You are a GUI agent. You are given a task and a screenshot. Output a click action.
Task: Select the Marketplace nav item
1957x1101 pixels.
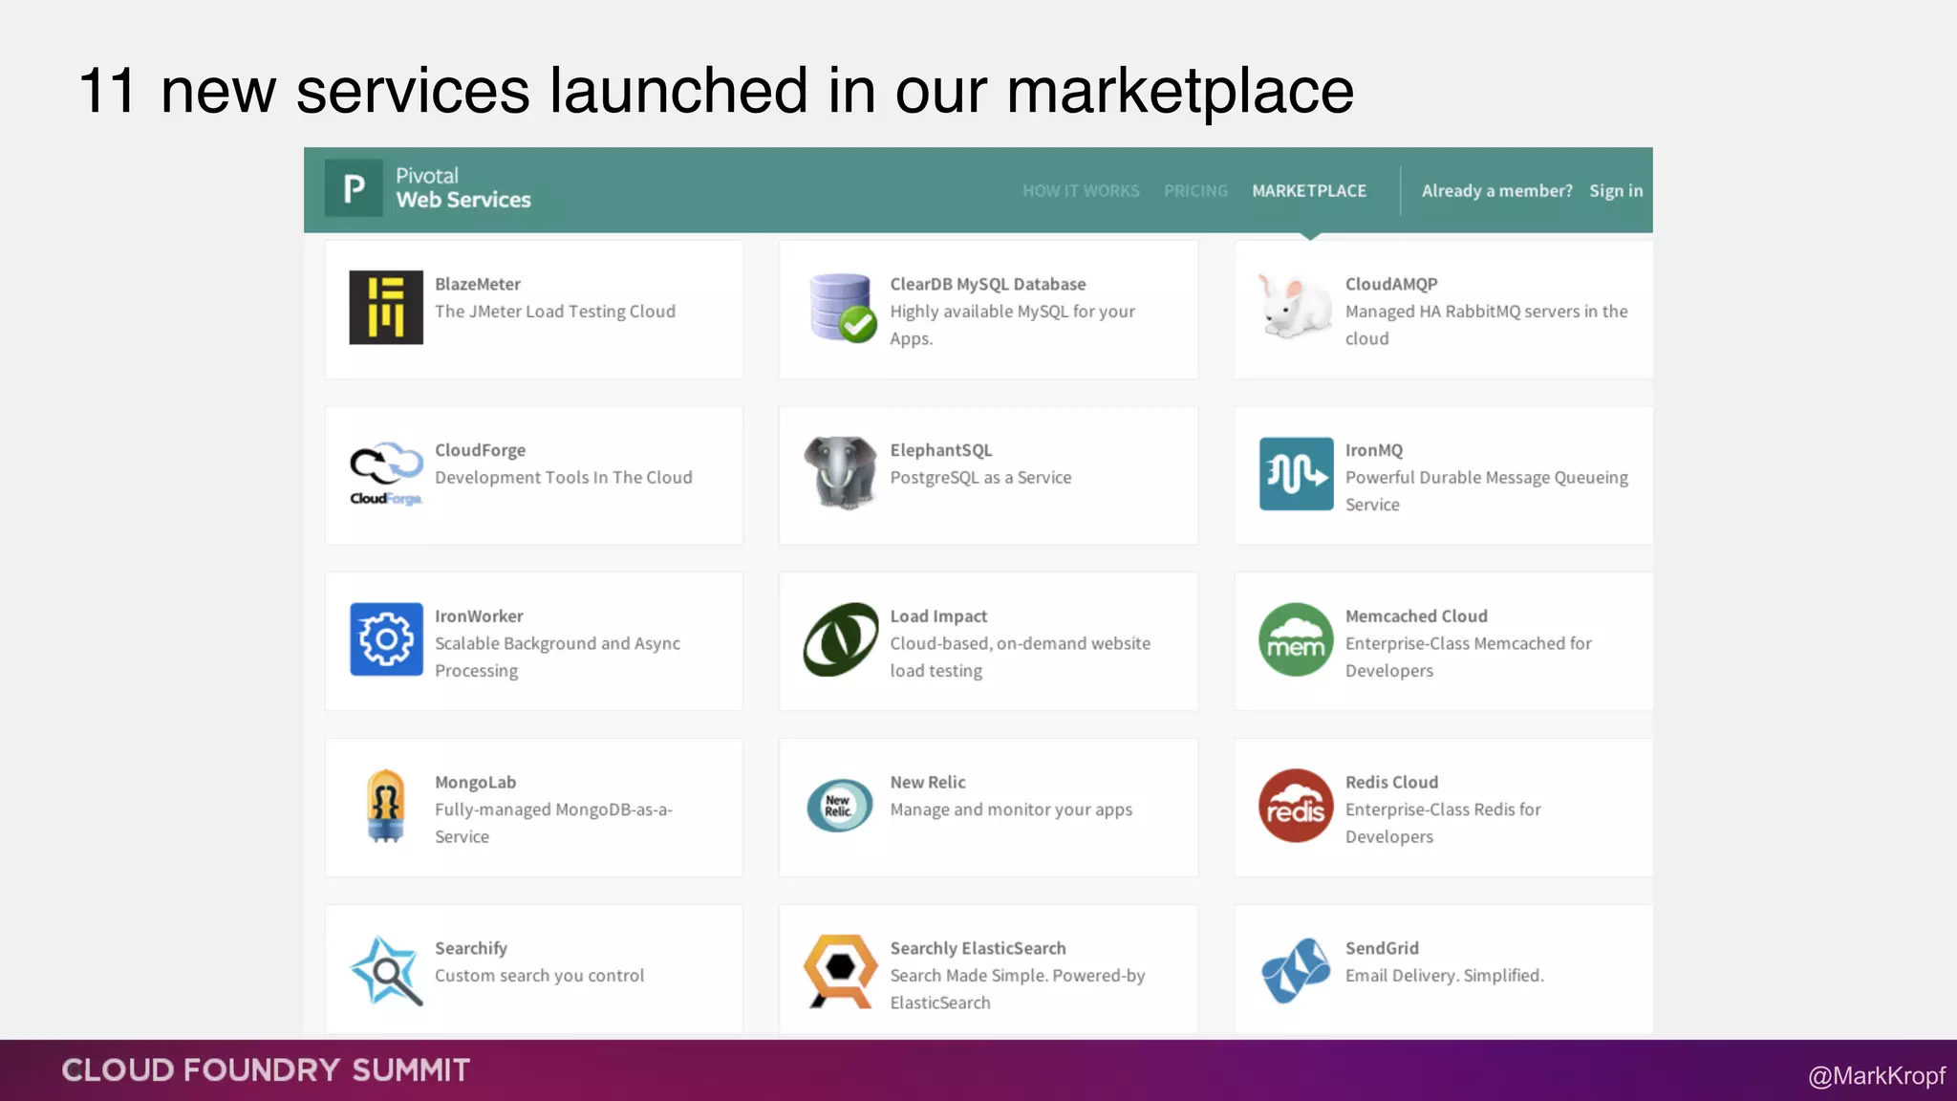pyautogui.click(x=1309, y=191)
